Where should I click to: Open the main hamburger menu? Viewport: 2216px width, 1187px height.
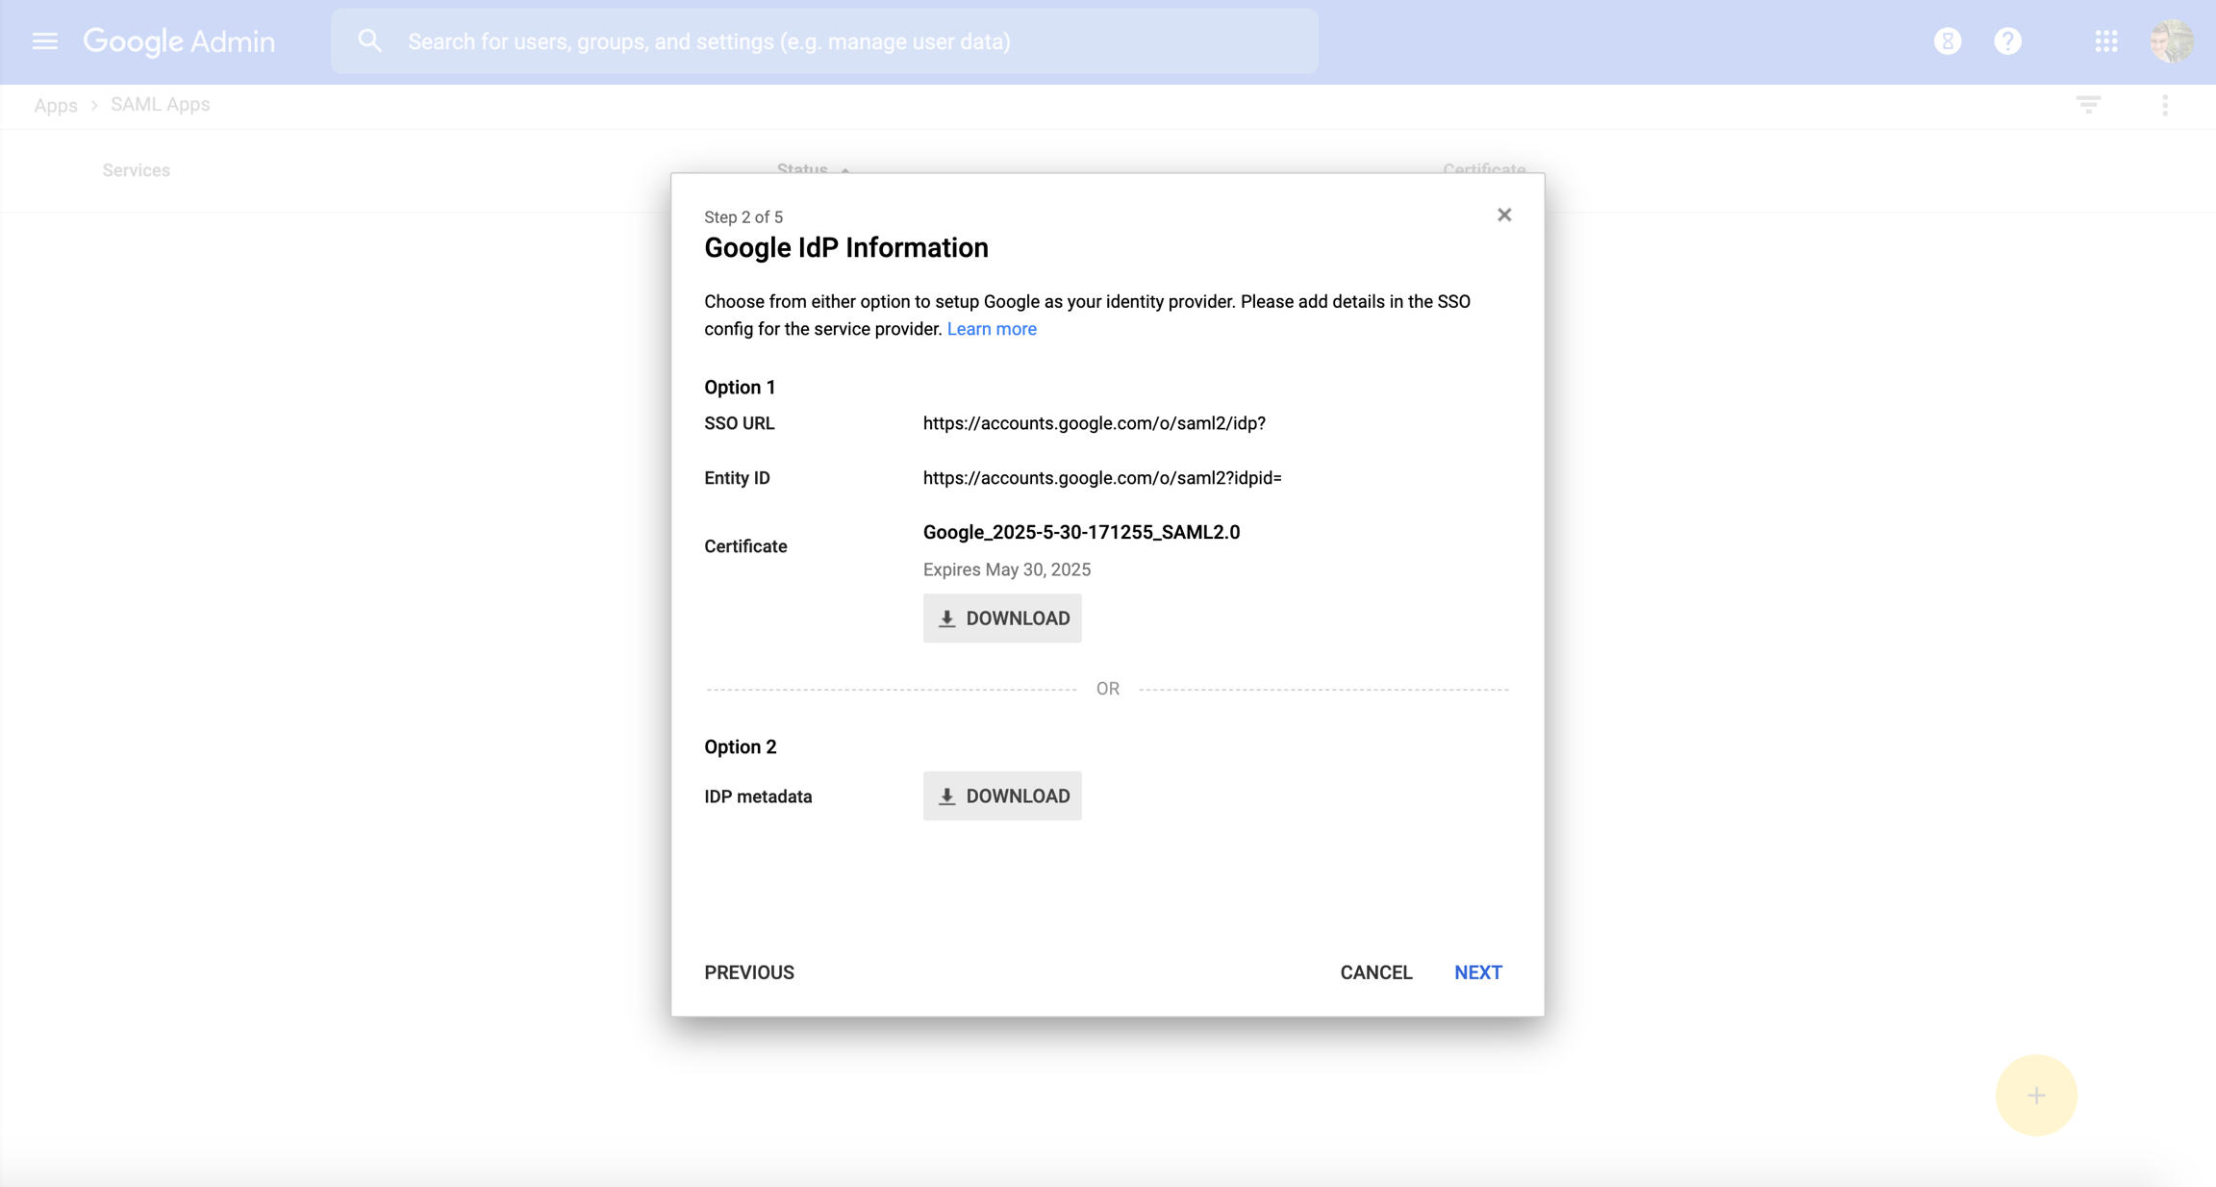point(44,41)
